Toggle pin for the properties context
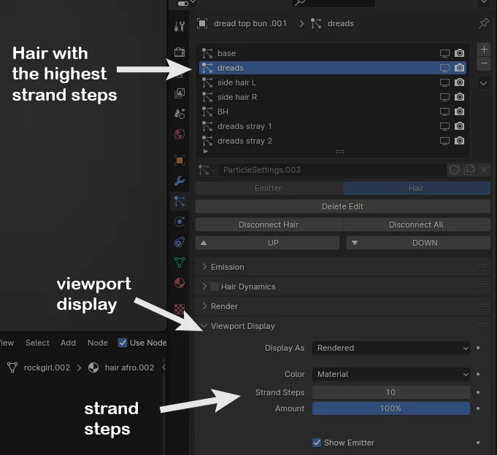Screen dimensions: 497x455 click(x=484, y=23)
